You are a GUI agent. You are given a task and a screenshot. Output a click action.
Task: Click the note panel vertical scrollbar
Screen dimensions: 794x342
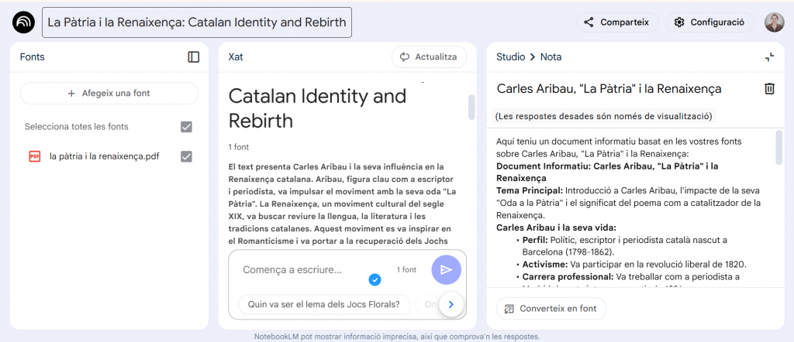click(779, 147)
